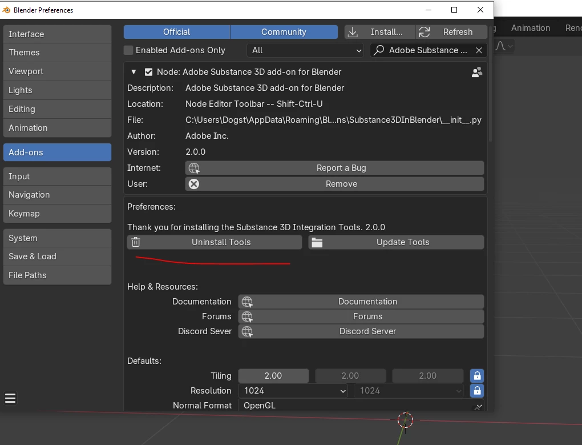
Task: Click the preferences vertical scrollbar
Action: pos(491,83)
